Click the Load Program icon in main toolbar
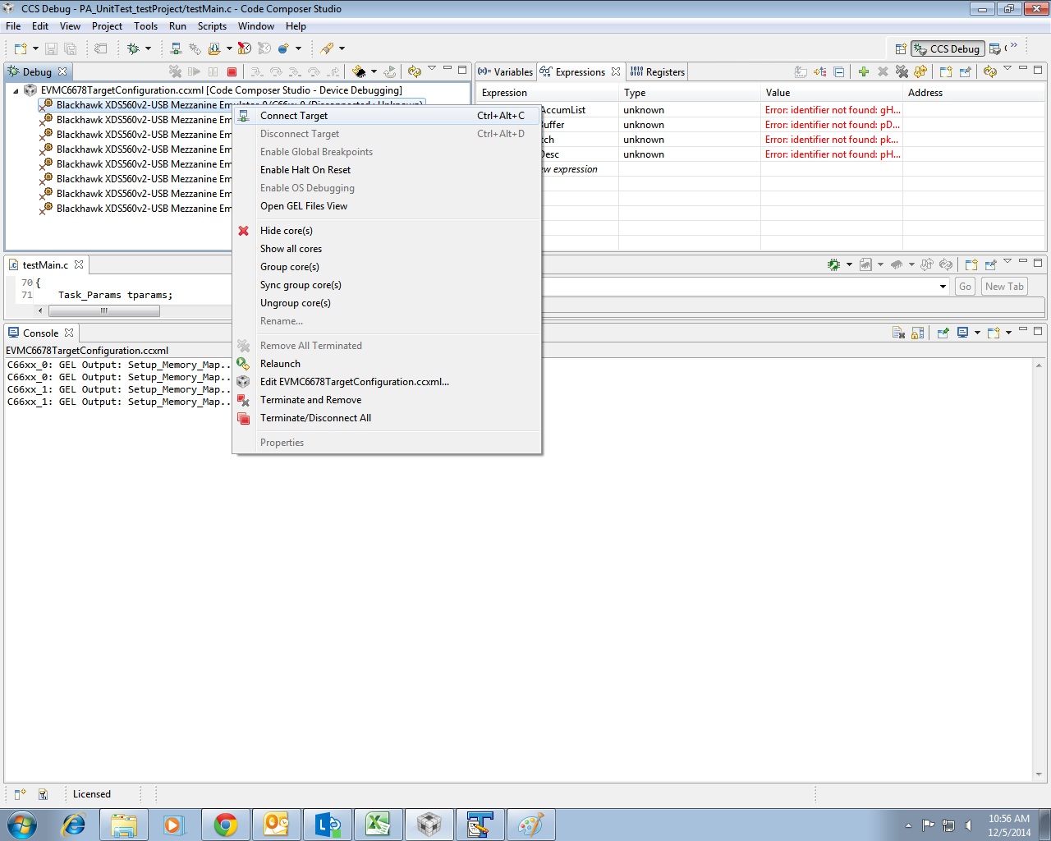 pyautogui.click(x=214, y=48)
